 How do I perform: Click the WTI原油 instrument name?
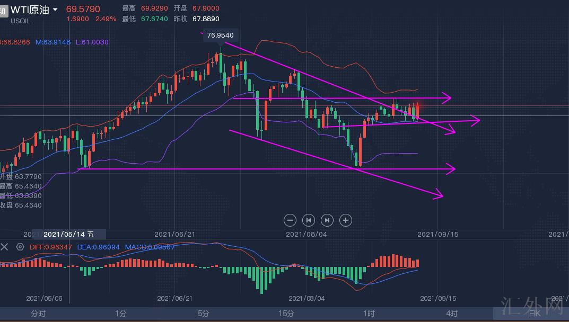30,10
